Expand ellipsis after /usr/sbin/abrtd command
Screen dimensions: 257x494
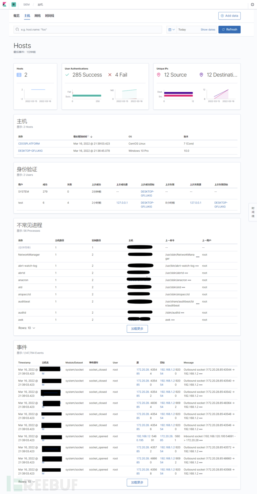point(186,273)
